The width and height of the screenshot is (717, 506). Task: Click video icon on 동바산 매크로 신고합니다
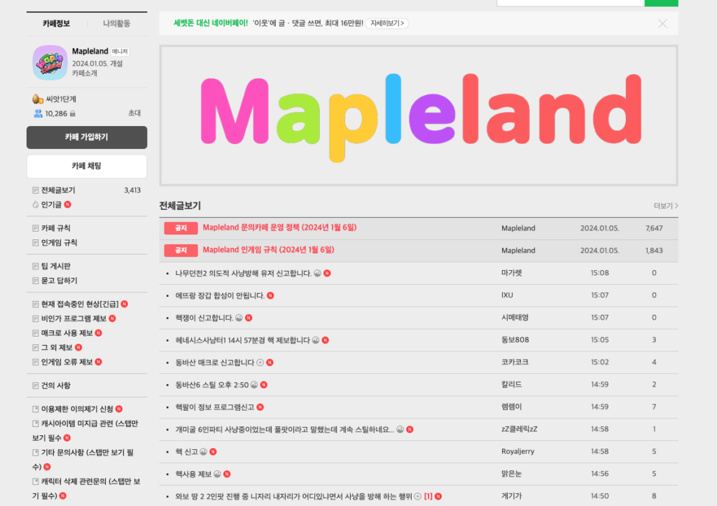260,363
